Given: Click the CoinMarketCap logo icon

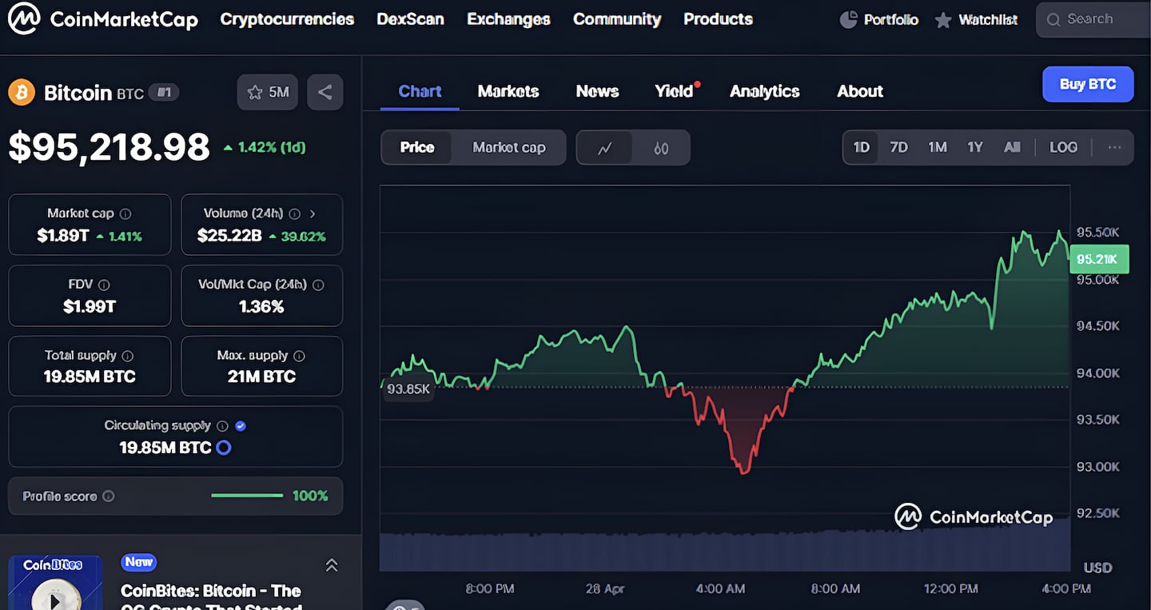Looking at the screenshot, I should point(24,19).
